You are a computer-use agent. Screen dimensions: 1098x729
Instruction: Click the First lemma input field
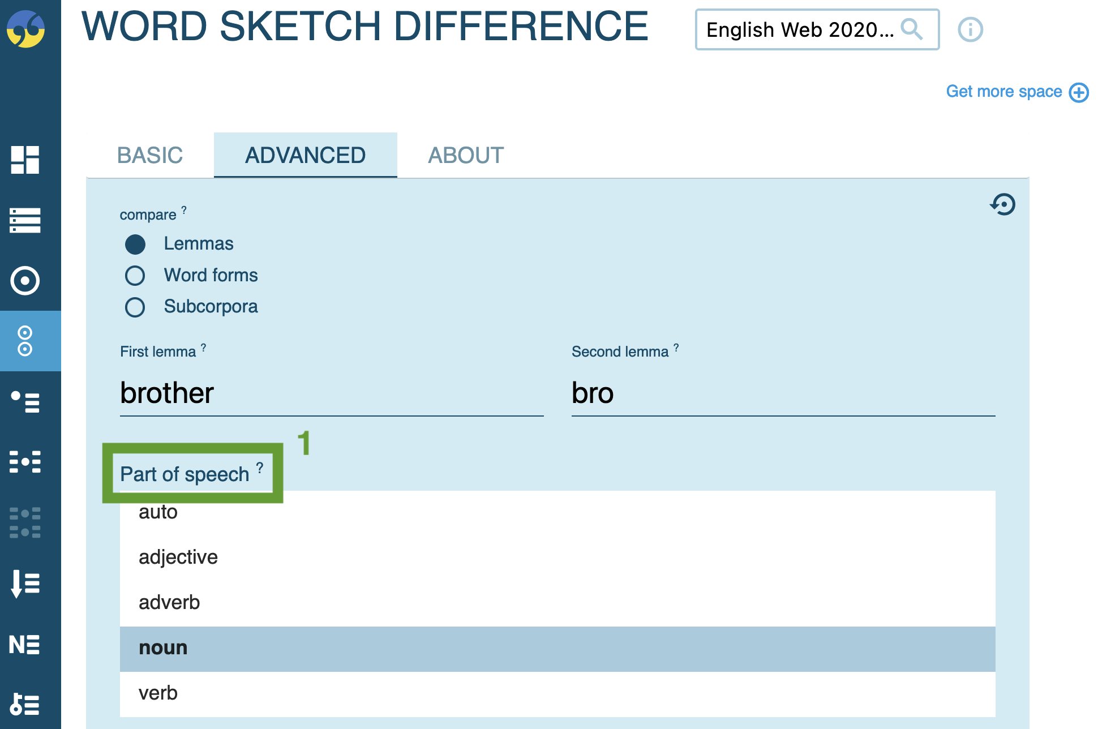[331, 393]
